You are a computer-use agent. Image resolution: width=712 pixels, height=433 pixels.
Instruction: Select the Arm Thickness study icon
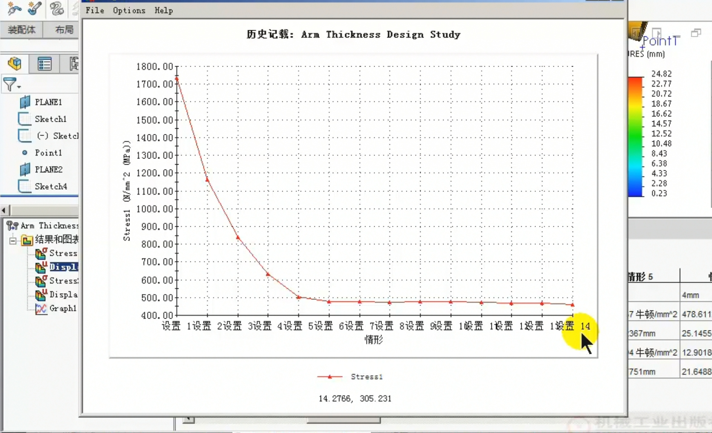coord(12,225)
